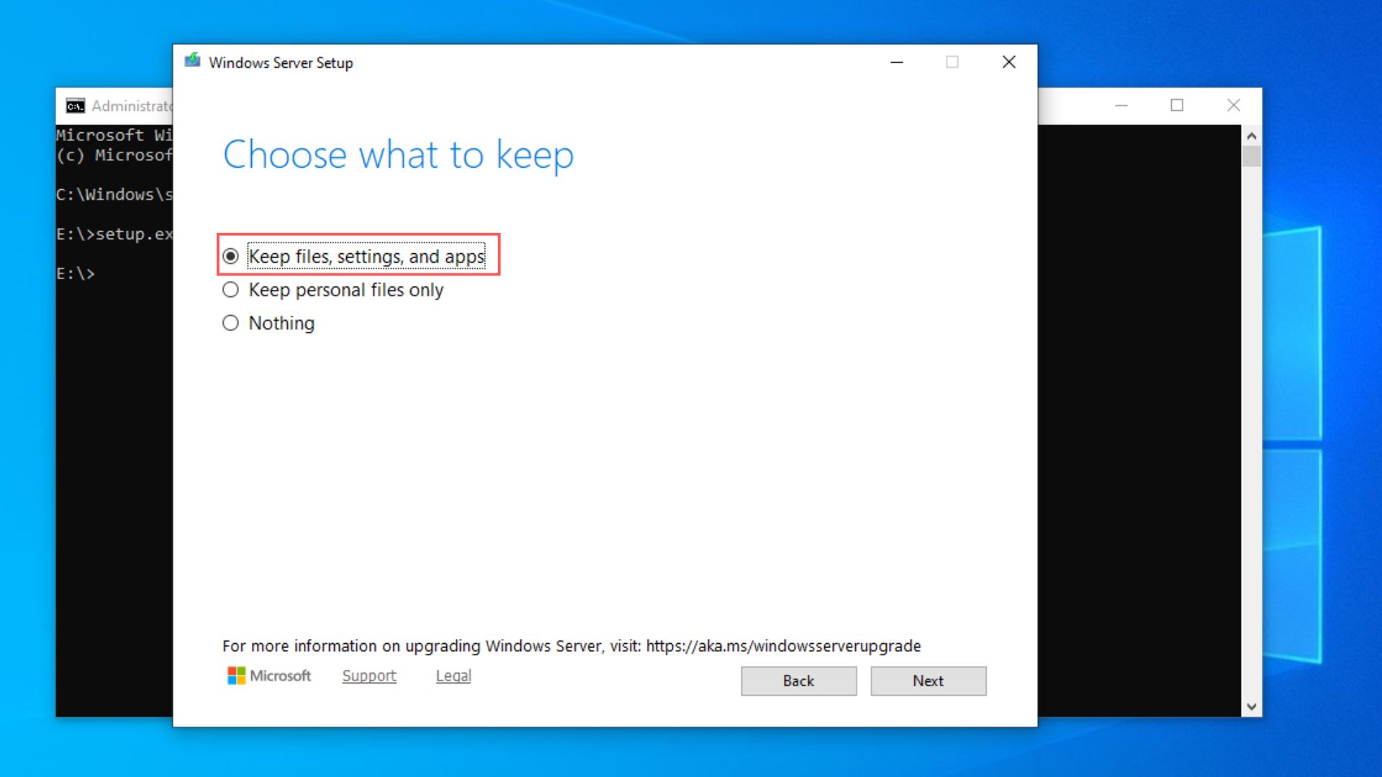Click the setup application icon next to 'Windows Server Setup'
Screen dimensions: 1382x777
pyautogui.click(x=193, y=62)
